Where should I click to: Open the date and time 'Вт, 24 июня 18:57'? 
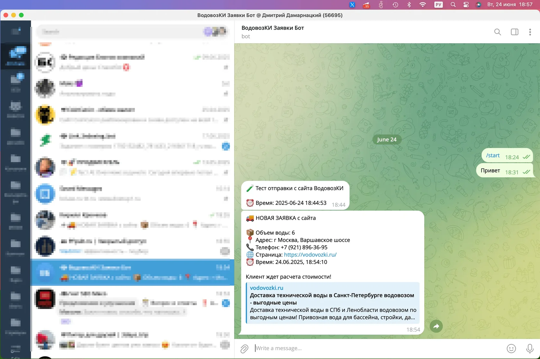pyautogui.click(x=510, y=4)
